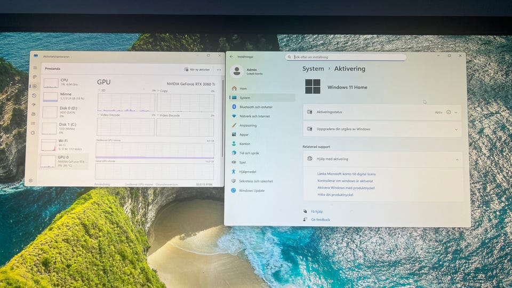Open App history icon in Task Manager

[34, 95]
